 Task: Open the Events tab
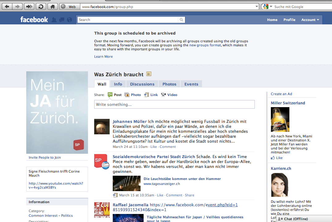191,84
